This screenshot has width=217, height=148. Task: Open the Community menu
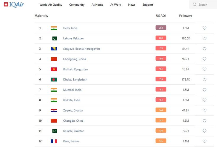click(77, 5)
